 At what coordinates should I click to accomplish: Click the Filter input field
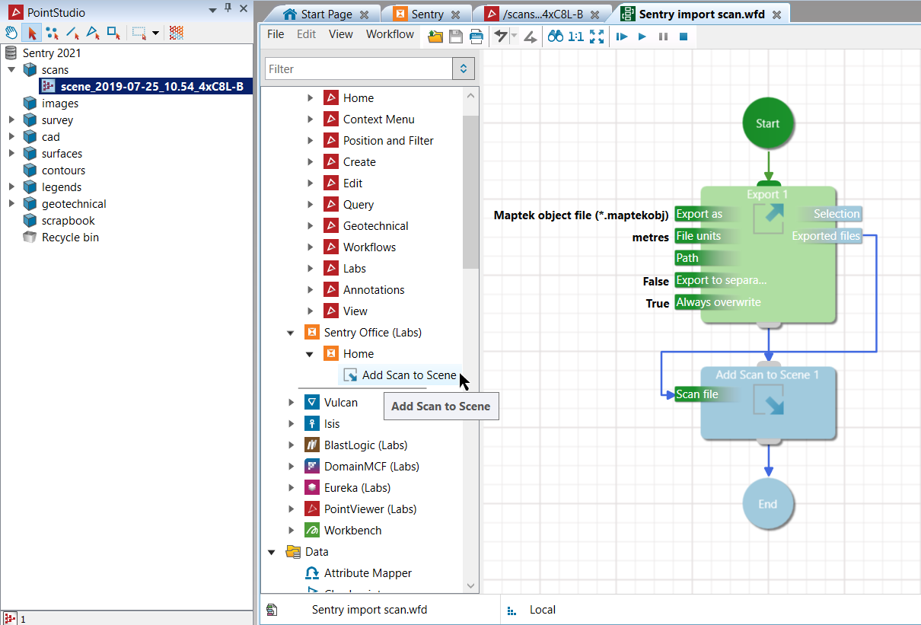(359, 69)
